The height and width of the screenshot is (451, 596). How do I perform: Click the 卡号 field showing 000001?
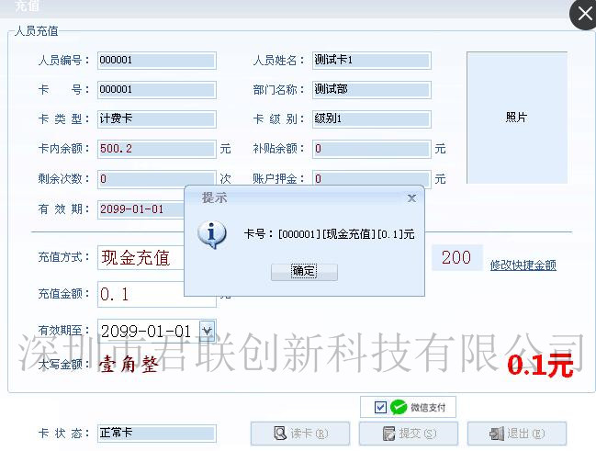pyautogui.click(x=157, y=90)
